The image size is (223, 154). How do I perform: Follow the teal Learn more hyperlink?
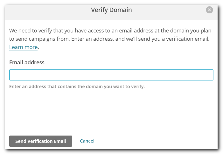point(23,47)
